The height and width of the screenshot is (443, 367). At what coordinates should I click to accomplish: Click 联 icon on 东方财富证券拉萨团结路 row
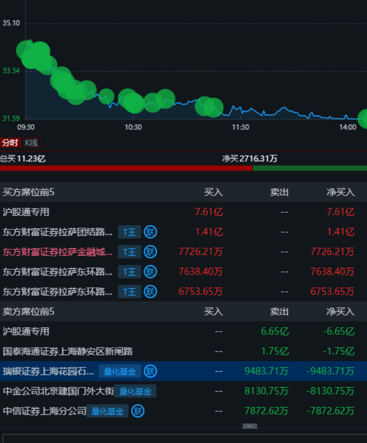[150, 232]
